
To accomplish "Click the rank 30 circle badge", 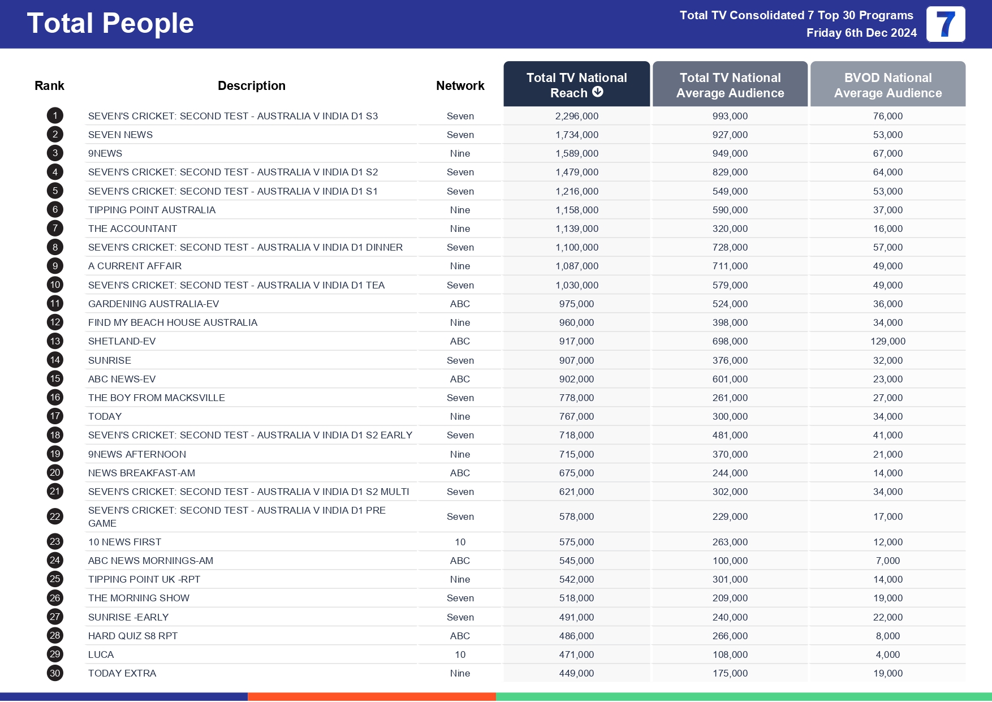I will [x=55, y=673].
